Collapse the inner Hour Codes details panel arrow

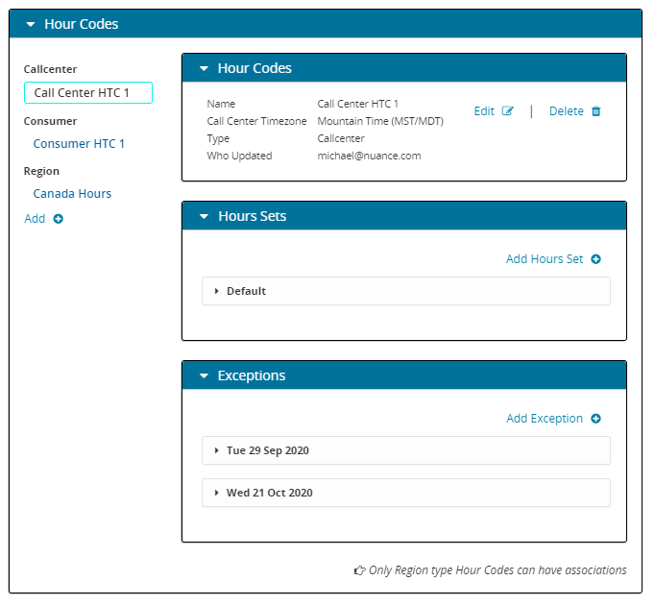[203, 69]
